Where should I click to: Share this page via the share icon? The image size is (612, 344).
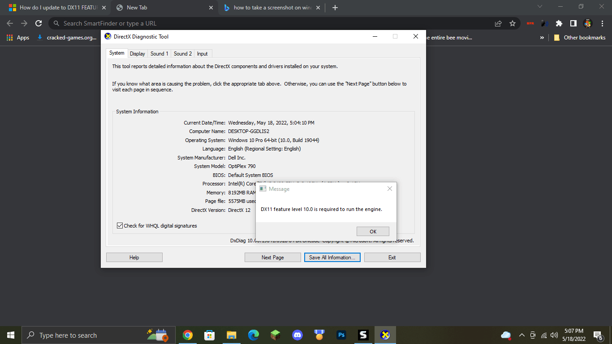(x=498, y=23)
